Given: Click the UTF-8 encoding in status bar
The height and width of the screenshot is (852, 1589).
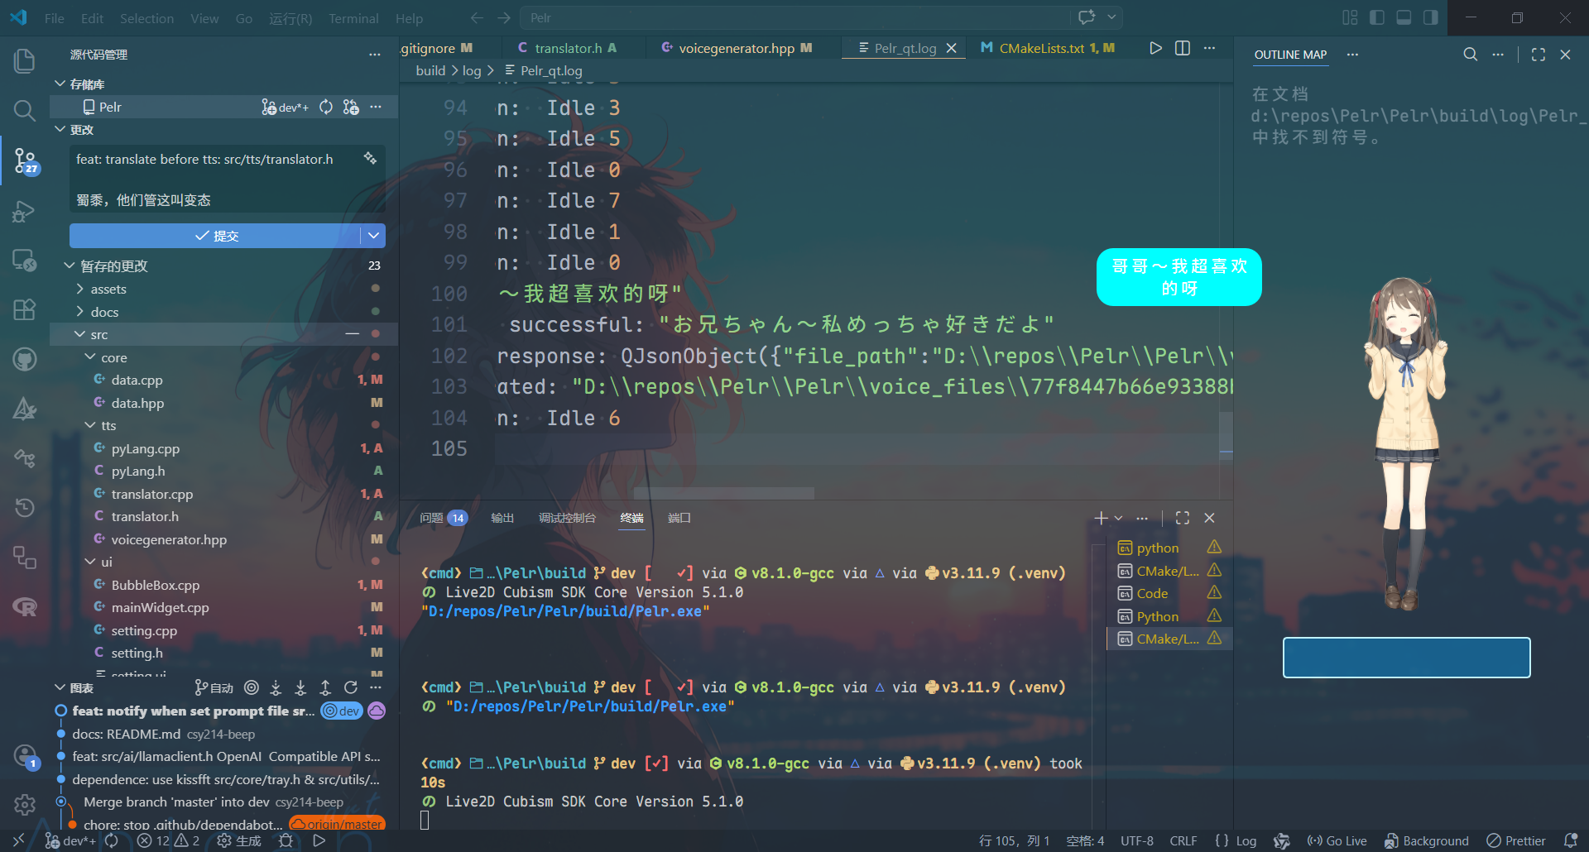Looking at the screenshot, I should point(1136,840).
